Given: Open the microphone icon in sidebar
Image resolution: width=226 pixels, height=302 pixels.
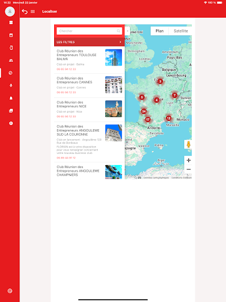Looking at the screenshot, I should click(11, 86).
